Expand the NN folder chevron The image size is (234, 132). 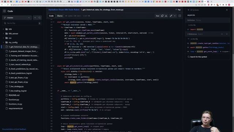point(3,29)
